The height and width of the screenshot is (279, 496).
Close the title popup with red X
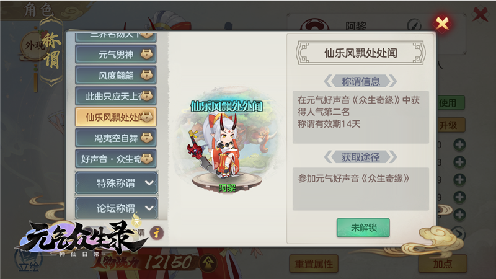[442, 23]
